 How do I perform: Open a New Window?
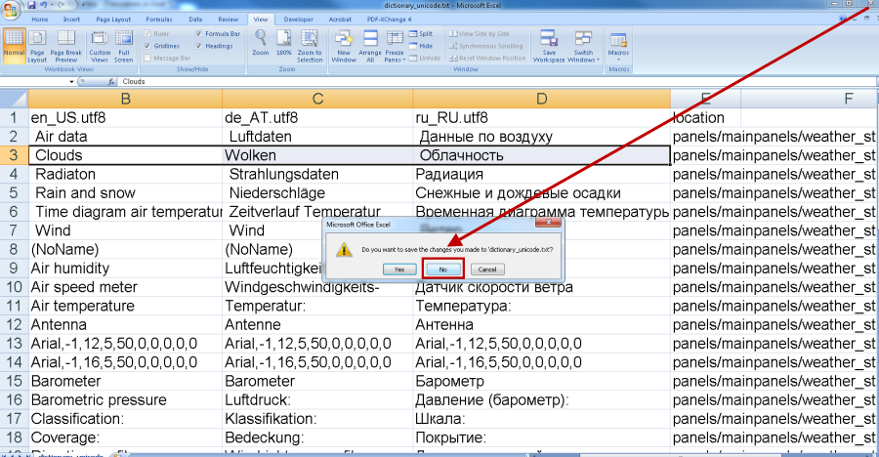click(344, 45)
